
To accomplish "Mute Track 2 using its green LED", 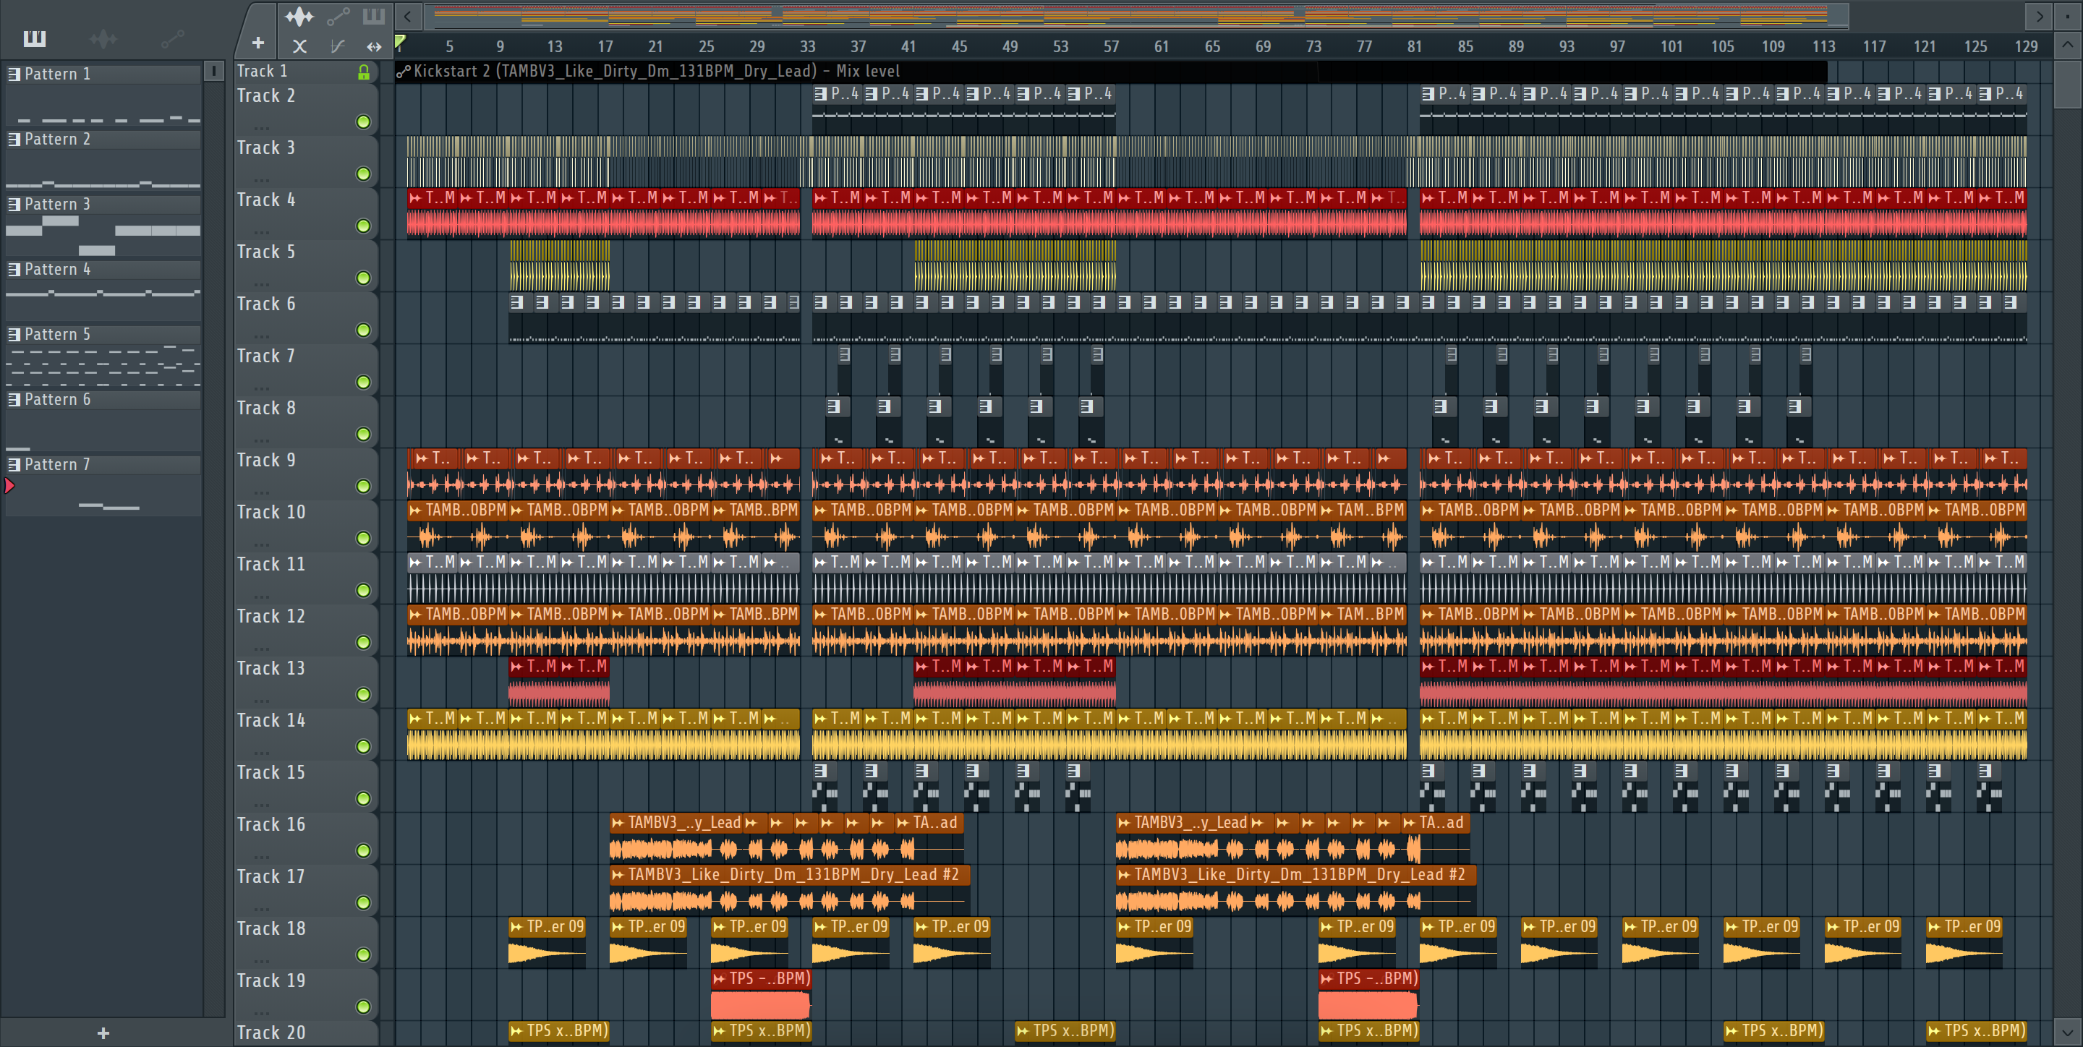I will point(364,122).
